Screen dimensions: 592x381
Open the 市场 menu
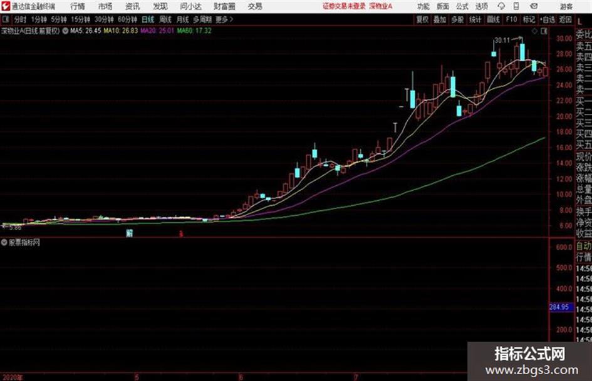click(105, 6)
